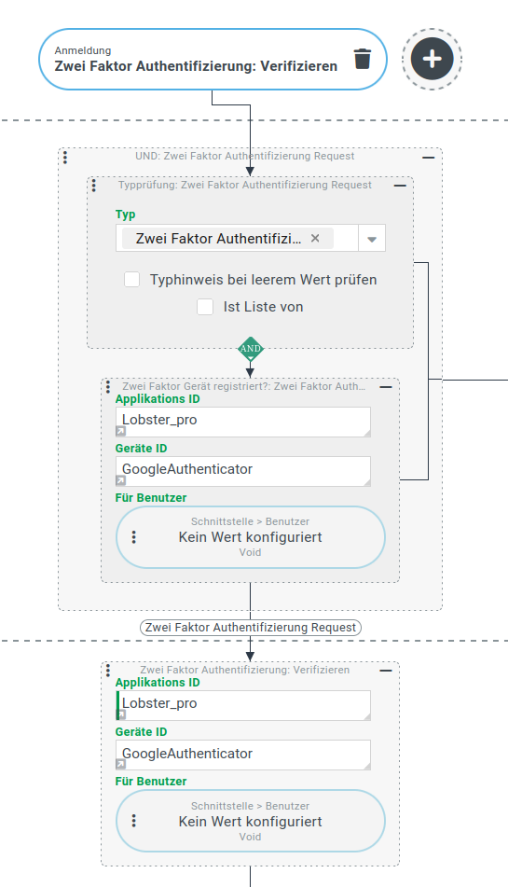Viewport: 508px width, 887px height.
Task: Open the Typ dropdown arrow
Action: pyautogui.click(x=372, y=239)
